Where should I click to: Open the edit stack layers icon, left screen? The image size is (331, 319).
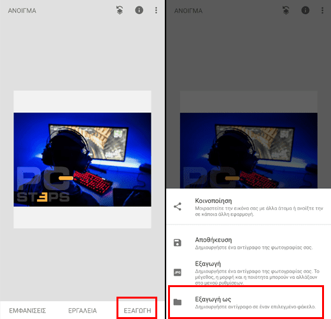click(120, 10)
